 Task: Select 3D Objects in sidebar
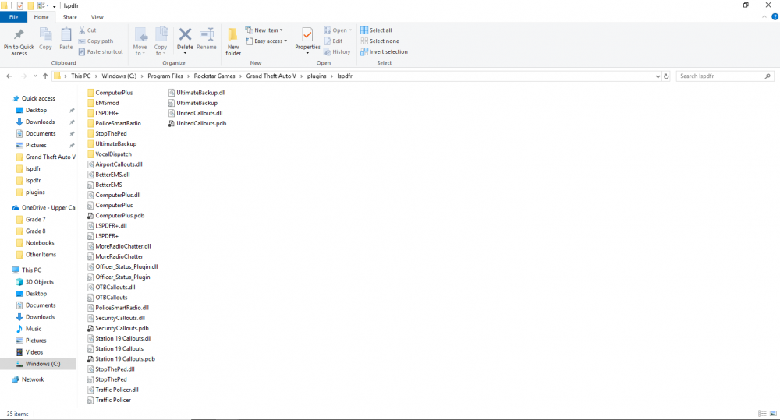click(39, 282)
